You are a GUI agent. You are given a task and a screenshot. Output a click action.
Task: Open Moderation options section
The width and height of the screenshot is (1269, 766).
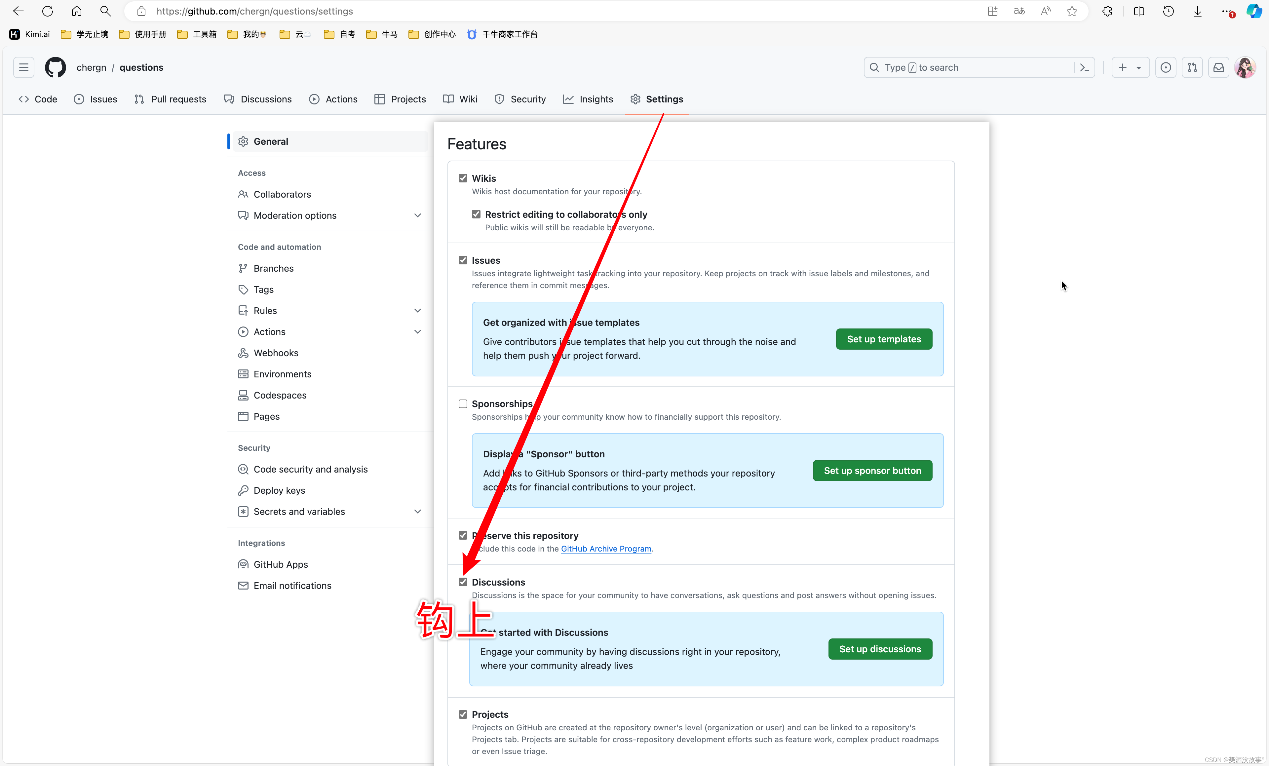point(330,215)
